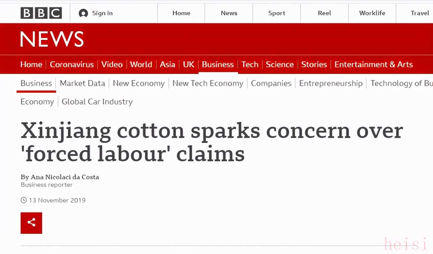Click the clock icon beside the date
This screenshot has height=254, width=433.
(24, 200)
